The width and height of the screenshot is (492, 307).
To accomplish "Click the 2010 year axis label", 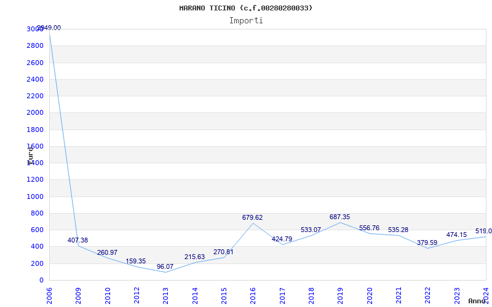I will pos(108,296).
